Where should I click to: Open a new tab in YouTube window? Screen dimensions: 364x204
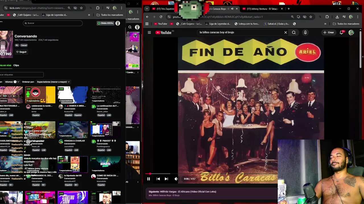pyautogui.click(x=289, y=9)
